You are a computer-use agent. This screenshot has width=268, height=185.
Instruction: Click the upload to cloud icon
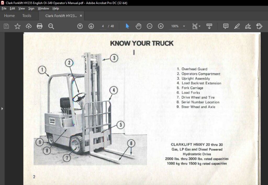[29, 26]
